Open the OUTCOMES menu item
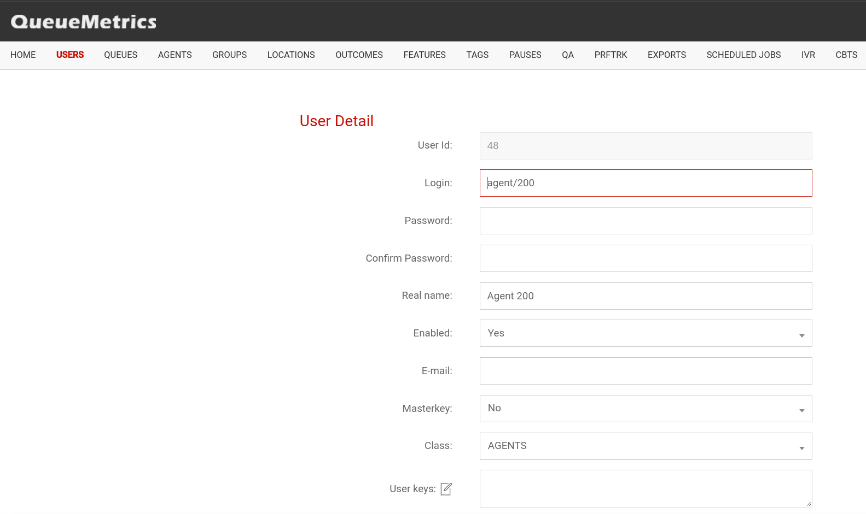 pyautogui.click(x=359, y=55)
